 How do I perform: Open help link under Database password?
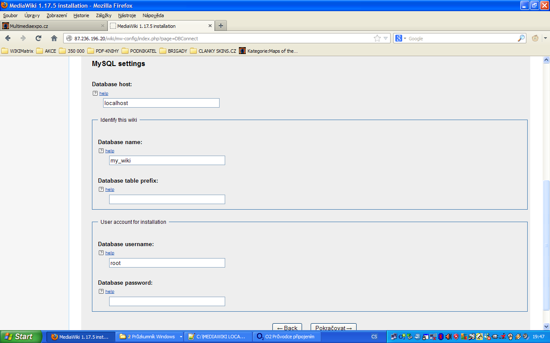click(110, 292)
